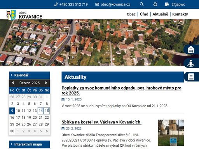The image size is (199, 149).
Task: Click the obec KOVANICE site title
Action: 30,15
